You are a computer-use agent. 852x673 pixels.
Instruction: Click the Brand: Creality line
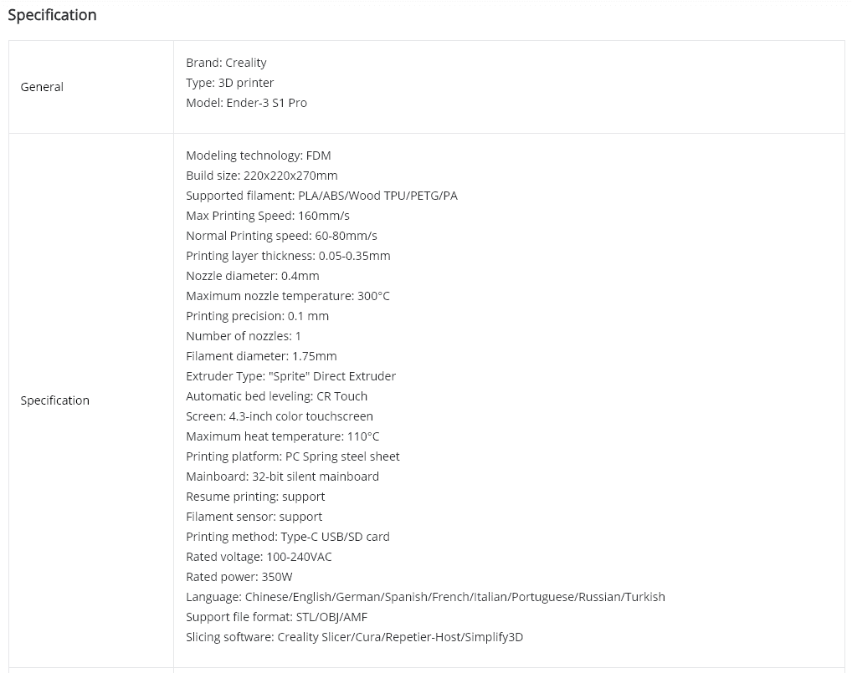click(x=226, y=63)
